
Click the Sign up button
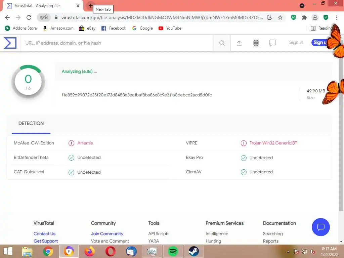pos(320,43)
